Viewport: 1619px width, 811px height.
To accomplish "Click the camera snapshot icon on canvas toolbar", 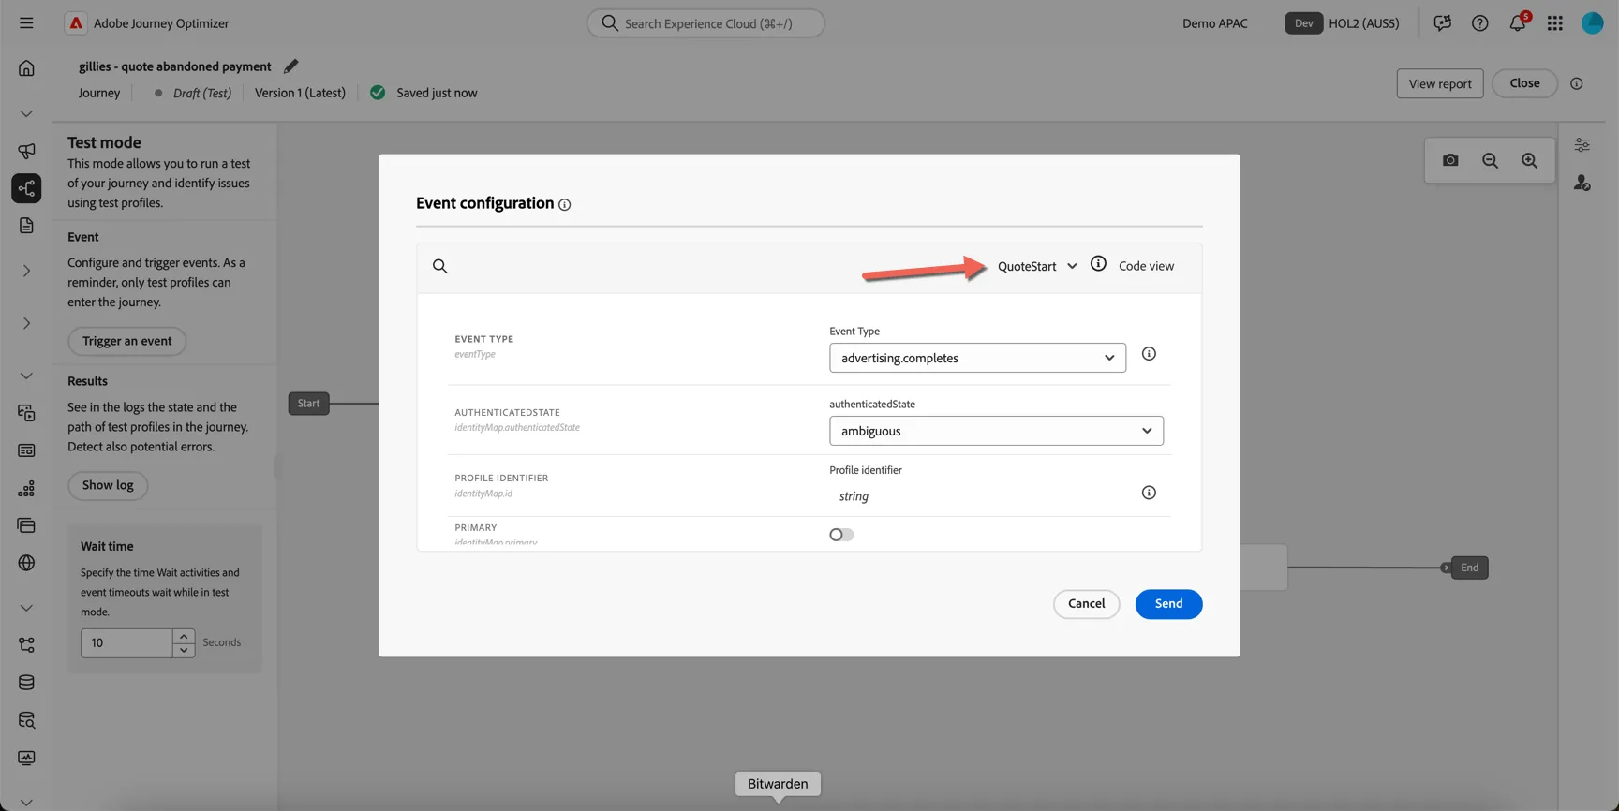I will (x=1450, y=160).
